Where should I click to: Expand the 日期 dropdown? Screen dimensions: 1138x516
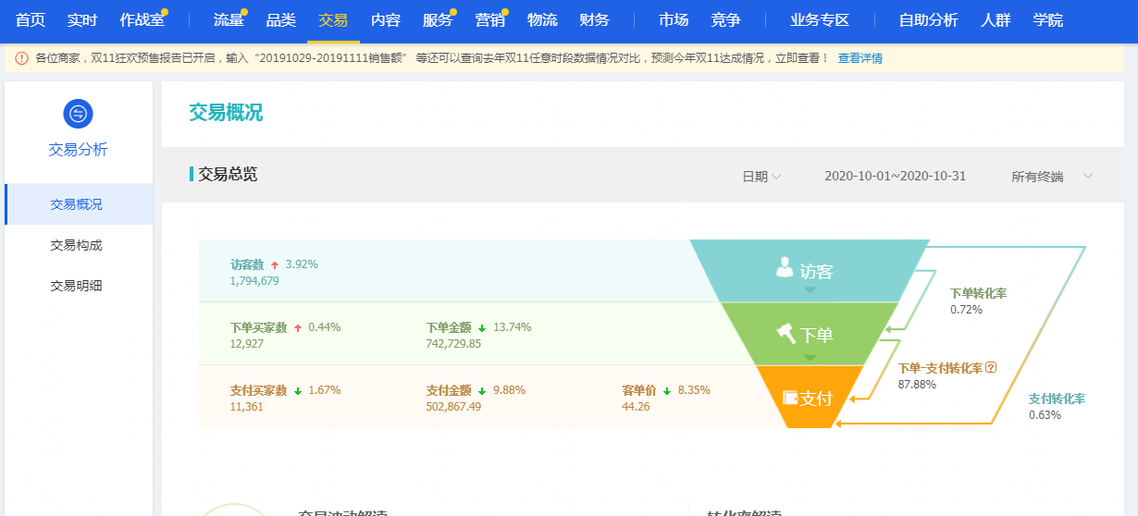761,176
